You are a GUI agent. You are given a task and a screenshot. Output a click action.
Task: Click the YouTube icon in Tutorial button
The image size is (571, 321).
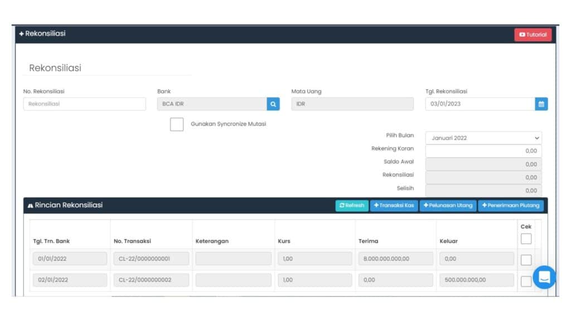523,34
